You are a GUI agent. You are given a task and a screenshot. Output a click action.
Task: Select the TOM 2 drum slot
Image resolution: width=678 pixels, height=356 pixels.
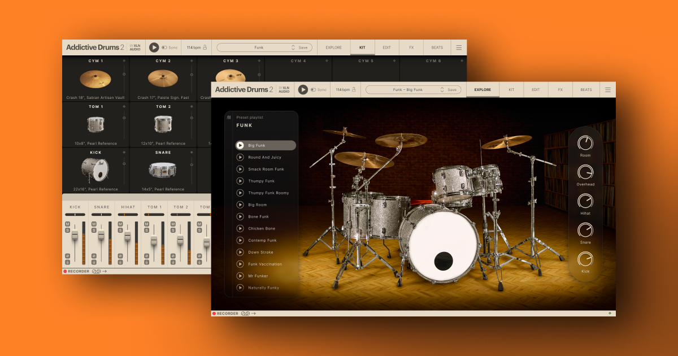coord(163,124)
